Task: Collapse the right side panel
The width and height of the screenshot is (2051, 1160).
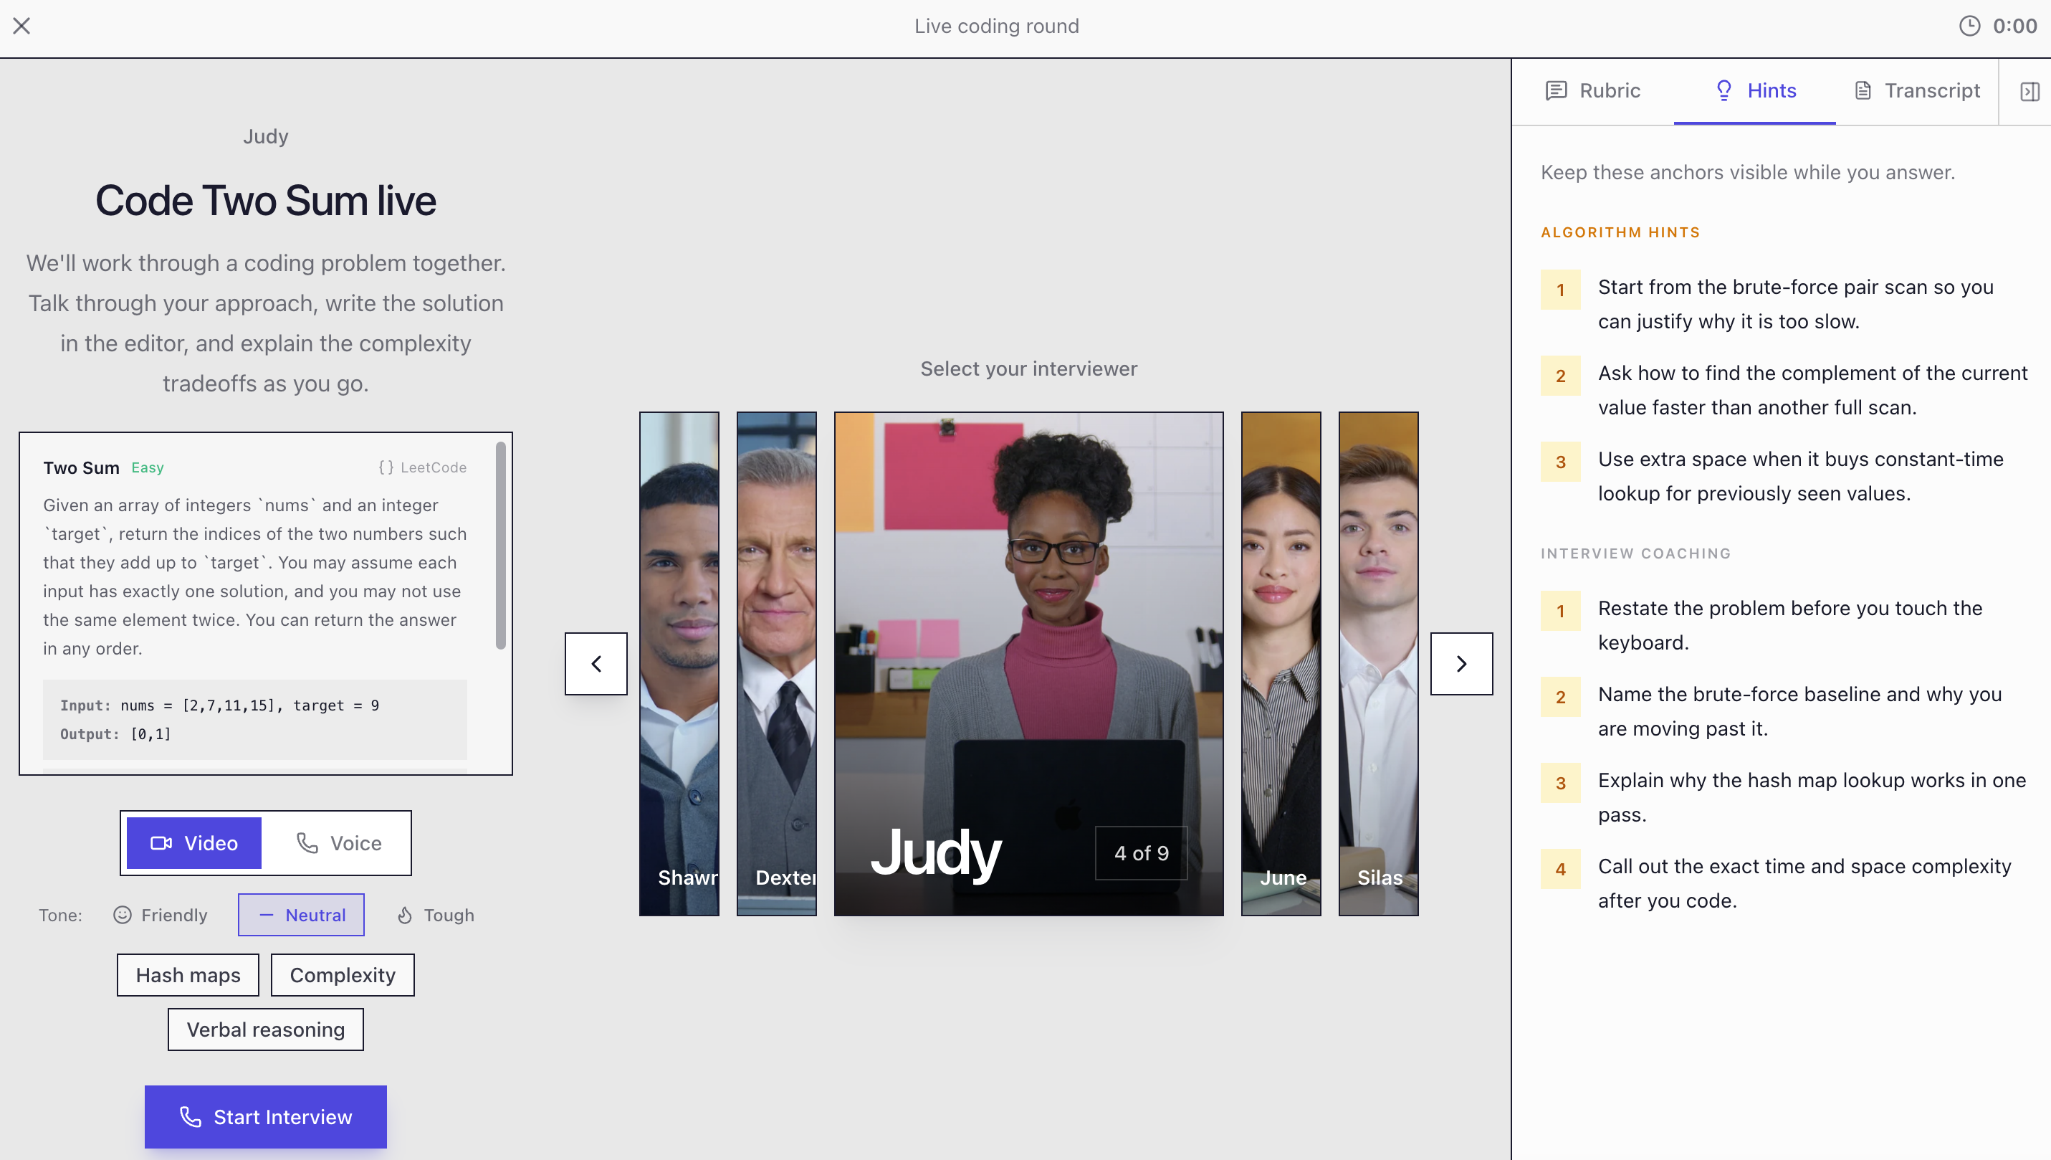Action: [2029, 92]
